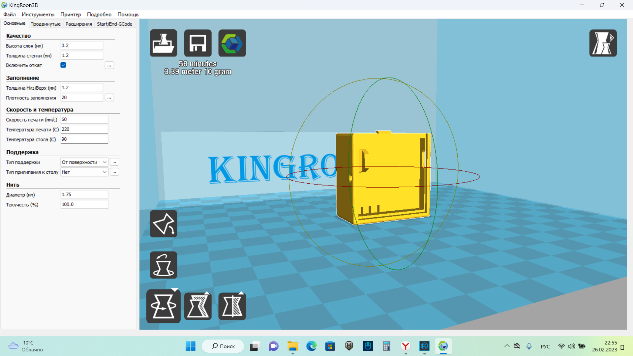The height and width of the screenshot is (356, 633).
Task: Open retraction settings ellipsis button
Action: [109, 65]
